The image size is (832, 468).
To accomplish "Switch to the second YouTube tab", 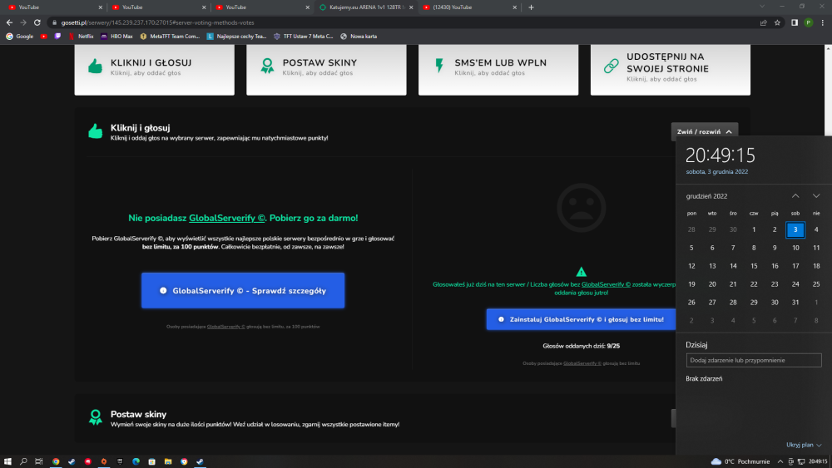I will (156, 7).
